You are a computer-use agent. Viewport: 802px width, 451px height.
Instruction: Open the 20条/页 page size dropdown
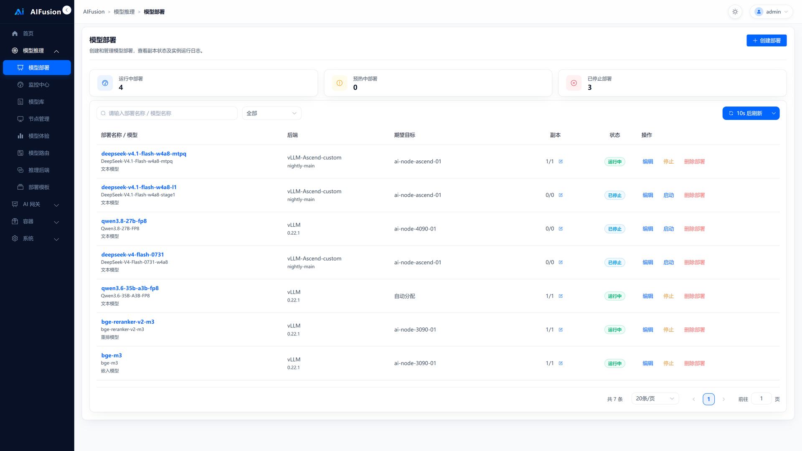tap(655, 399)
